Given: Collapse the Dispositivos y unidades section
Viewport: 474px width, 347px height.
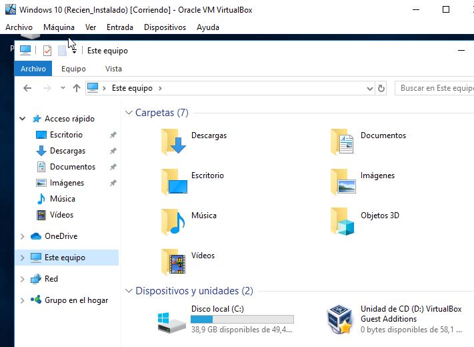Looking at the screenshot, I should tap(129, 291).
